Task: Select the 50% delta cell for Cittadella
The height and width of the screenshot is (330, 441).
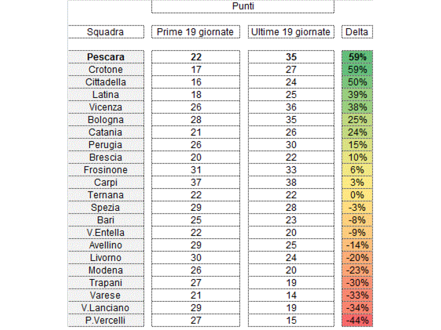Action: (357, 82)
